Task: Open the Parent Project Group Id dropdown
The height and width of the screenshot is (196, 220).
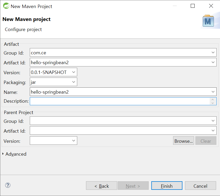Action: point(213,121)
